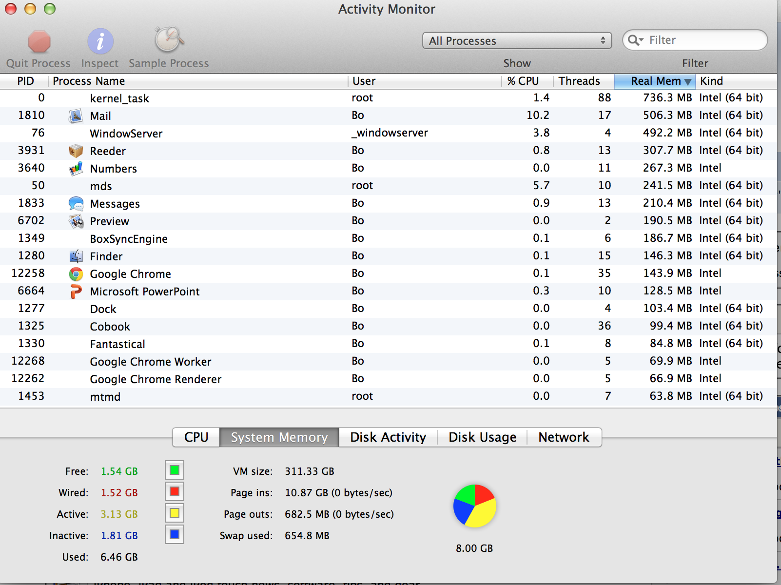Viewport: 781px width, 585px height.
Task: Click the Messages app icon
Action: click(x=76, y=204)
